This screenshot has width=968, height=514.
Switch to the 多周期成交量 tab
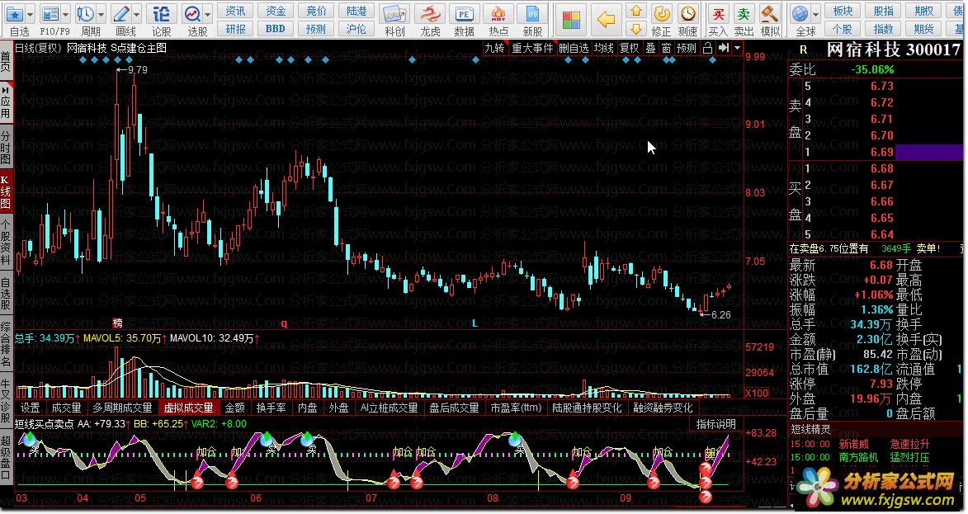point(122,408)
